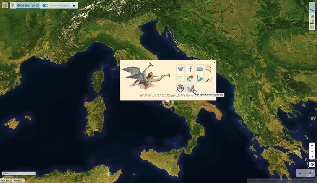Share location via Facebook icon
The width and height of the screenshot is (317, 183).
click(190, 69)
